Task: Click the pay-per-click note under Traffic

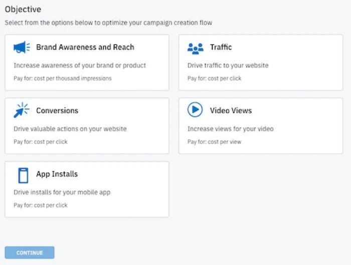Action: tap(214, 79)
